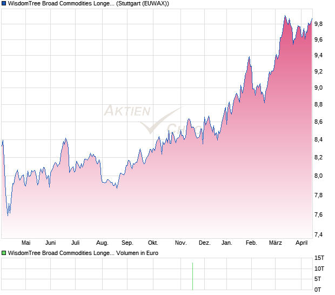This screenshot has width=335, height=295.
Task: Select the 'Okt.' label on the time axis
Action: [153, 243]
